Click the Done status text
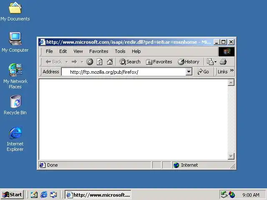 (x=53, y=165)
